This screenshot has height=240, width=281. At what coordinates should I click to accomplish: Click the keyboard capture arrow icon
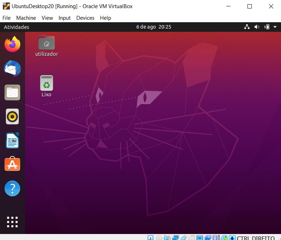tap(232, 238)
